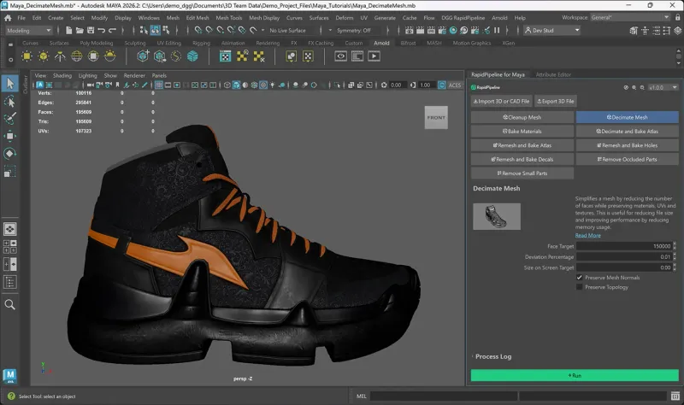This screenshot has height=405, width=684.
Task: Select the arrow Select tool in toolbox
Action: 9,83
